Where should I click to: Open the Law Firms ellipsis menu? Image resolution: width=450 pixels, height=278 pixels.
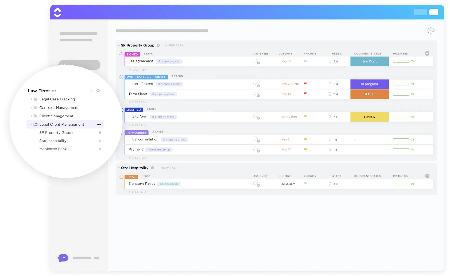(54, 91)
